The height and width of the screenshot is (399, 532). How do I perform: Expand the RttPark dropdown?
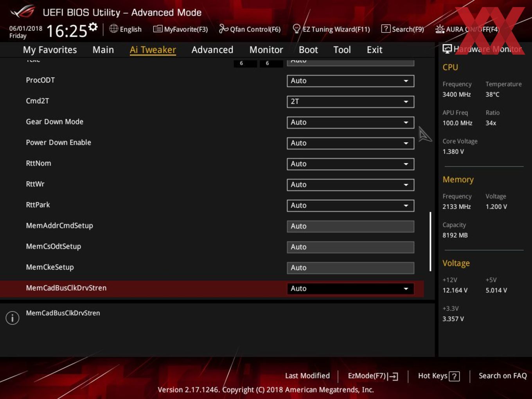pos(350,205)
